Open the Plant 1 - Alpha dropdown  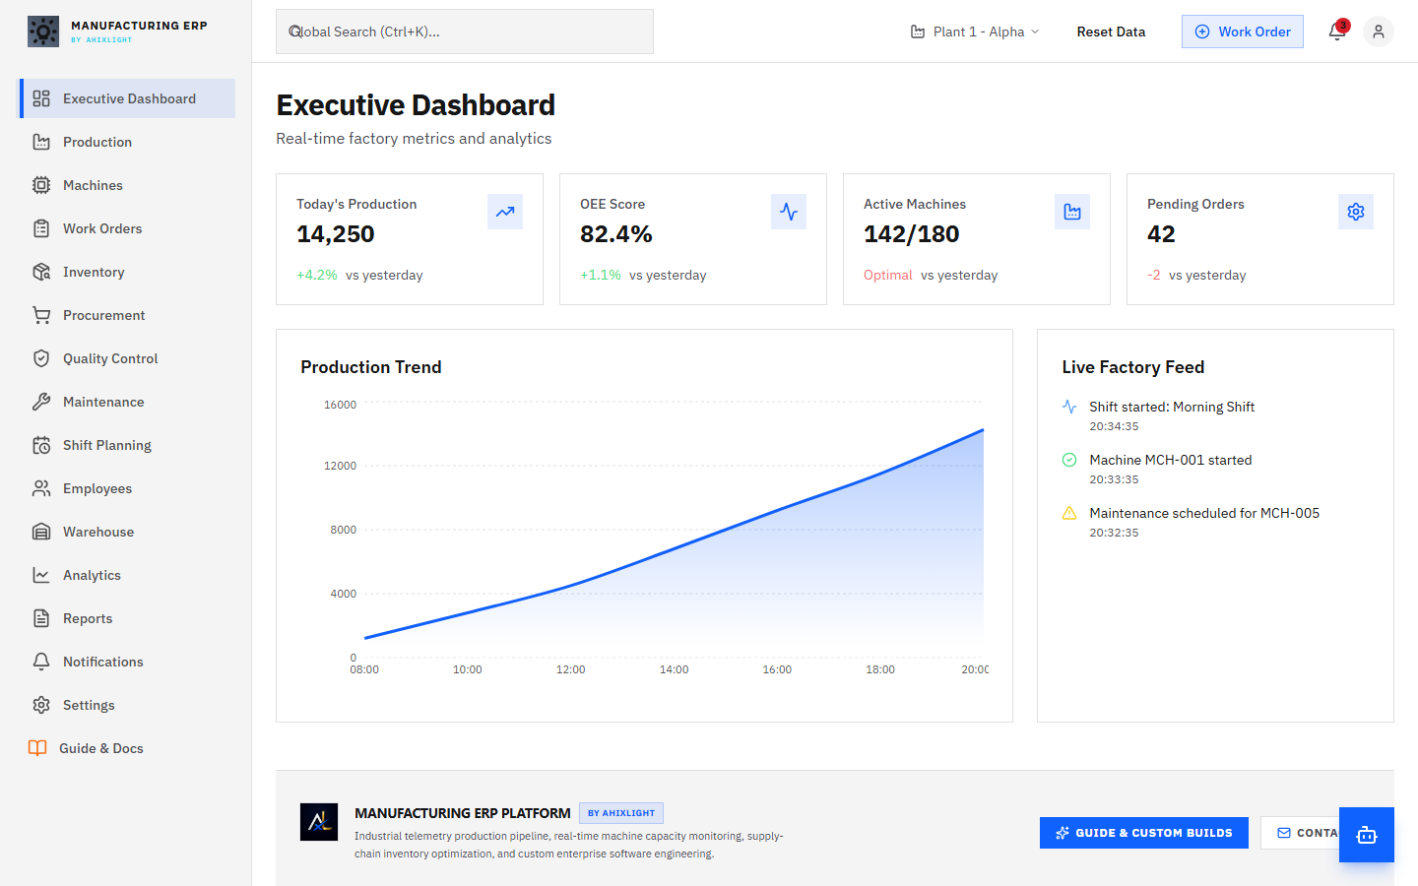point(975,32)
